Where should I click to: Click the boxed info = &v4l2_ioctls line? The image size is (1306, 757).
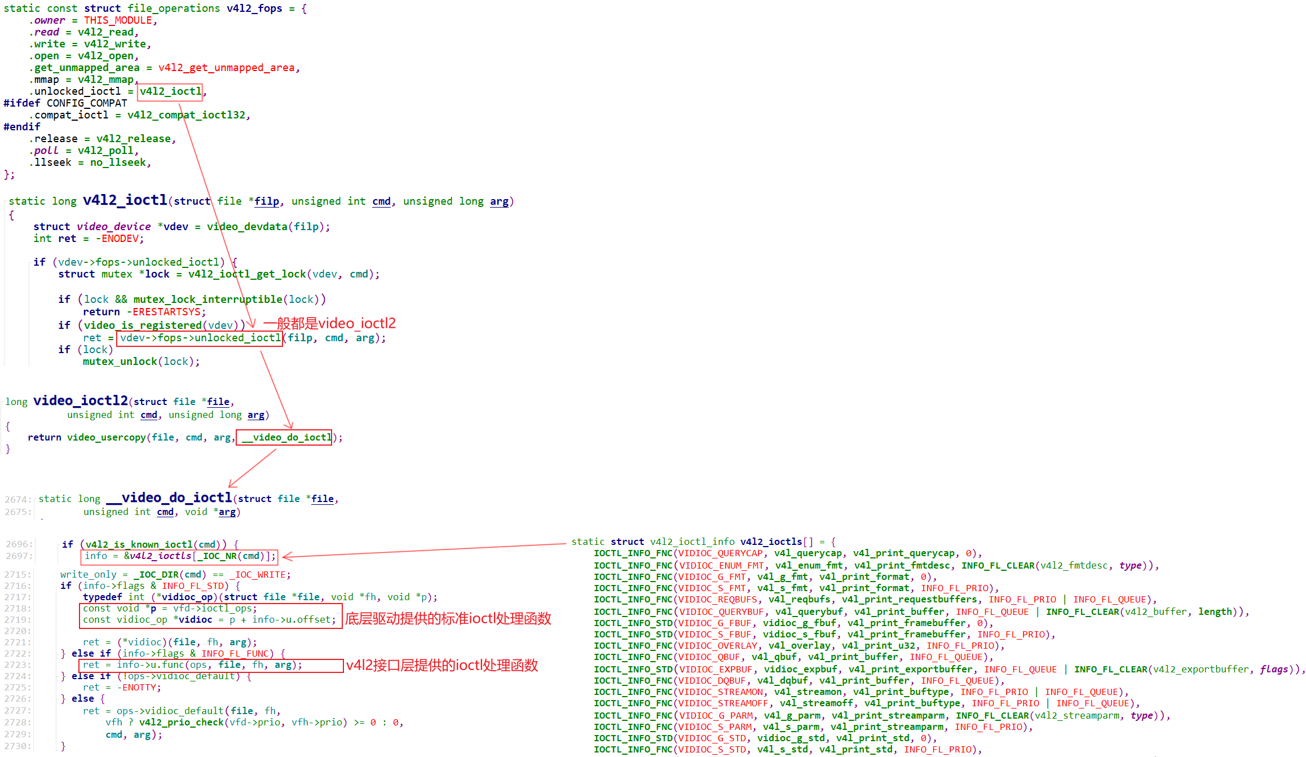point(180,556)
